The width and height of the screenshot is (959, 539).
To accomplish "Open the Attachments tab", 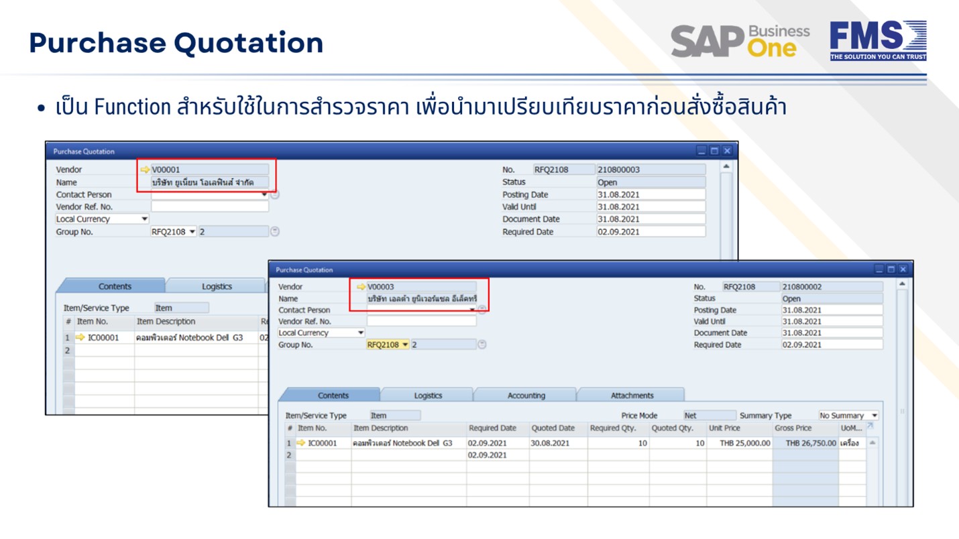I will pos(632,396).
